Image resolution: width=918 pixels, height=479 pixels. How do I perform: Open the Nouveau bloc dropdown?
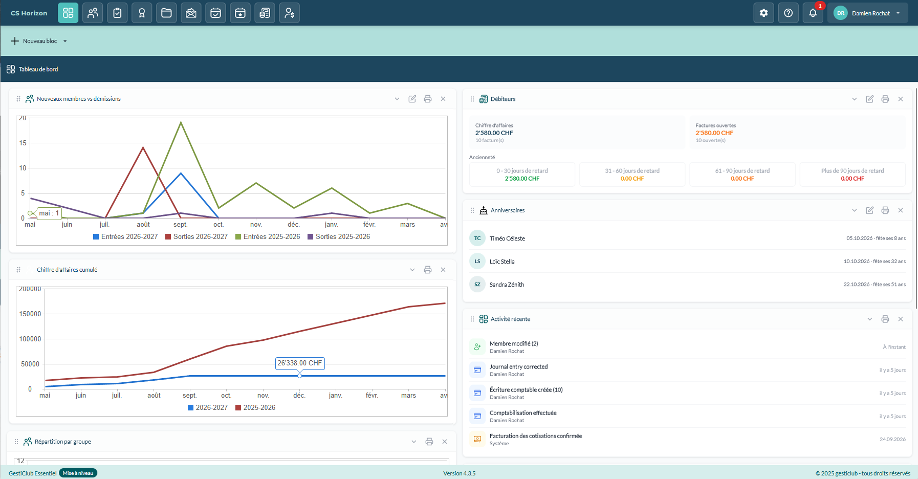click(x=39, y=41)
